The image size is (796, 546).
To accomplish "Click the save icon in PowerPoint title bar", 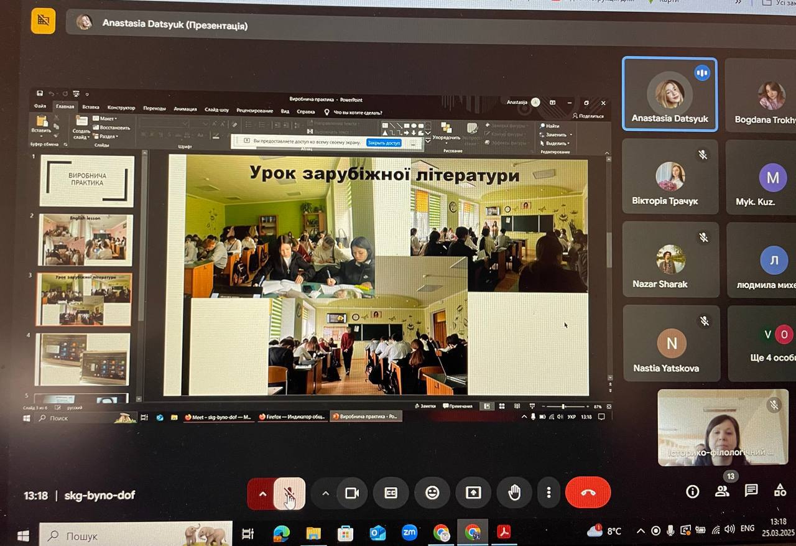I will (x=40, y=93).
